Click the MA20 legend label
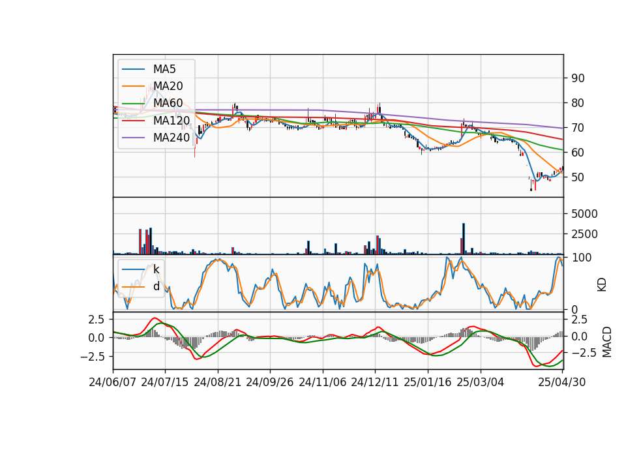This screenshot has width=626, height=450. click(168, 86)
